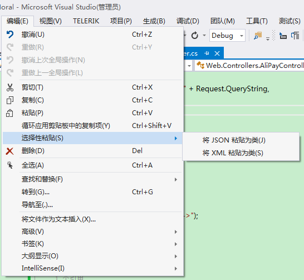Click the scissors icon for 剪切(T)

(10, 87)
